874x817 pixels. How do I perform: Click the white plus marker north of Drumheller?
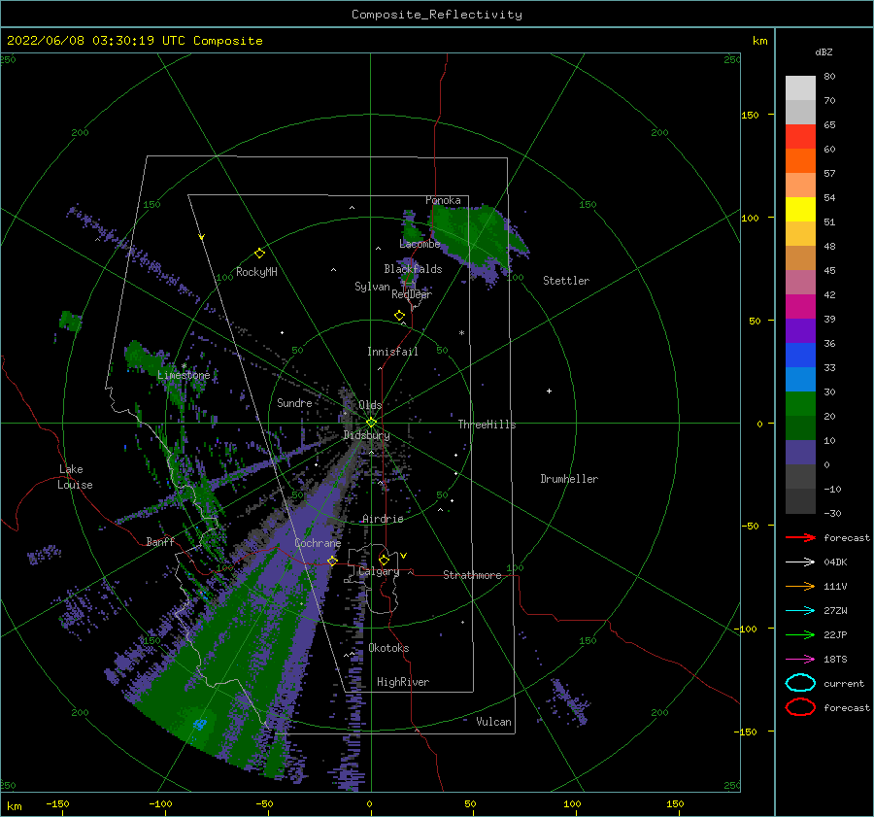pyautogui.click(x=549, y=391)
